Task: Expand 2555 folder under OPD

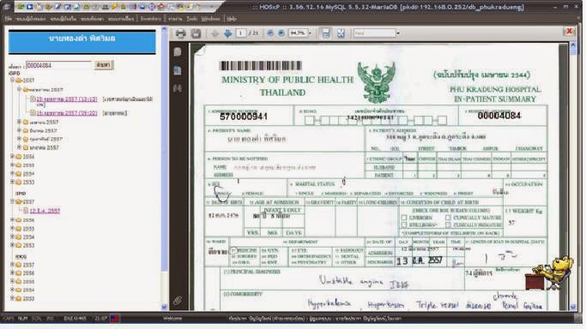Action: pyautogui.click(x=12, y=164)
